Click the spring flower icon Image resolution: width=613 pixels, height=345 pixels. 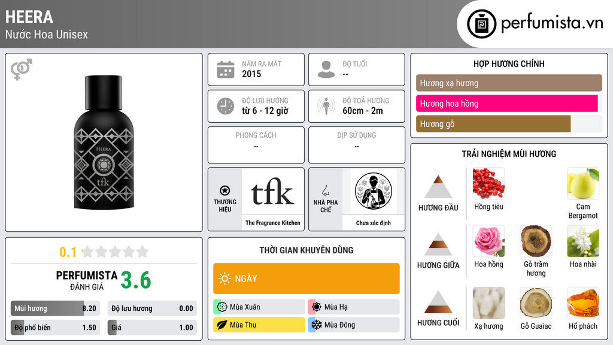tap(222, 307)
